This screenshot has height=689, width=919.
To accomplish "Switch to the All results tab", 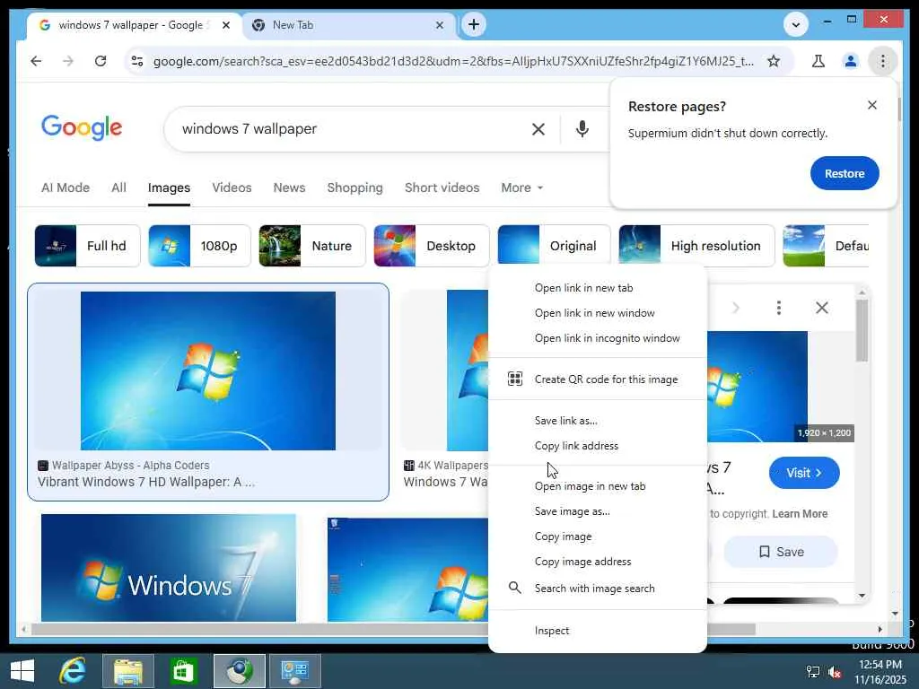I will click(x=119, y=188).
